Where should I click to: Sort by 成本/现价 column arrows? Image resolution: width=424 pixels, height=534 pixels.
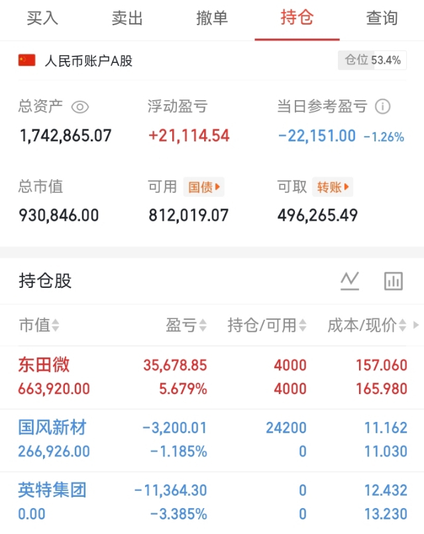point(403,325)
